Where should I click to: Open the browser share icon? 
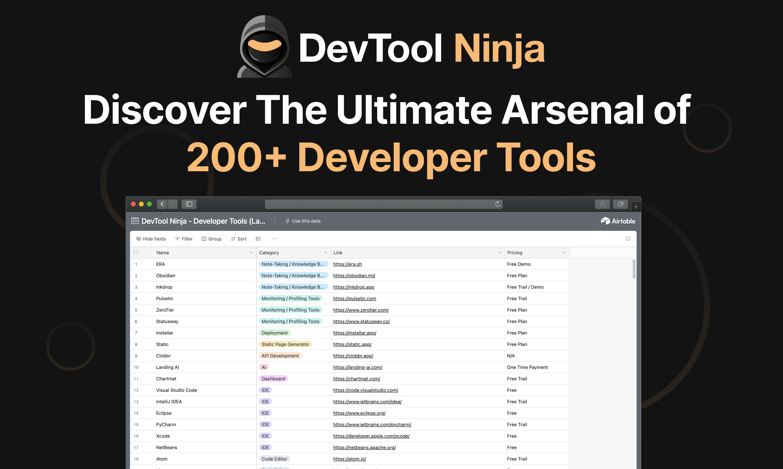pos(602,204)
